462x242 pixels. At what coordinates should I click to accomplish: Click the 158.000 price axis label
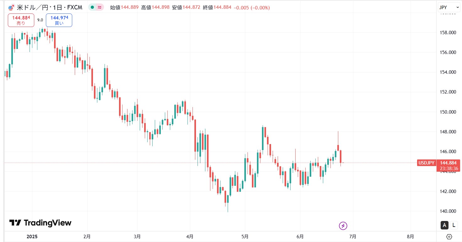(x=448, y=33)
